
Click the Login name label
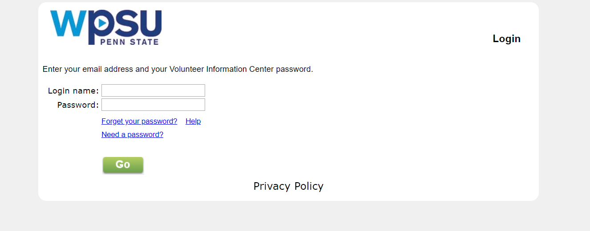tap(73, 91)
